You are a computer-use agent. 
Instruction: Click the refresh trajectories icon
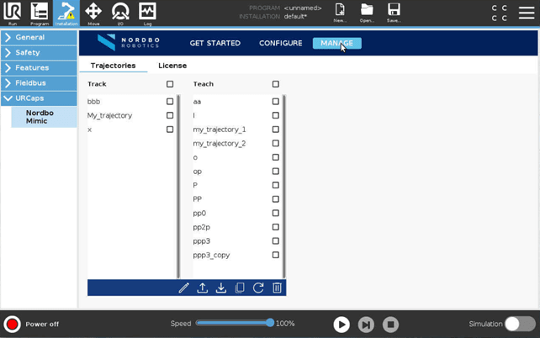(x=258, y=288)
